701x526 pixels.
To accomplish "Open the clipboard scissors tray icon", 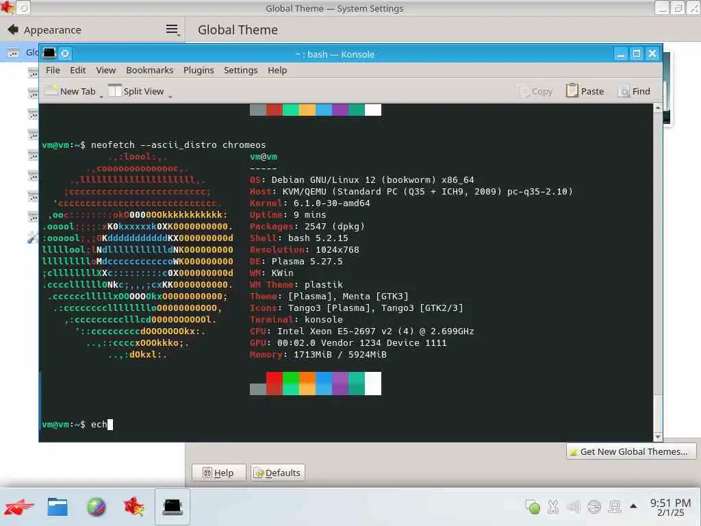I will pyautogui.click(x=553, y=506).
